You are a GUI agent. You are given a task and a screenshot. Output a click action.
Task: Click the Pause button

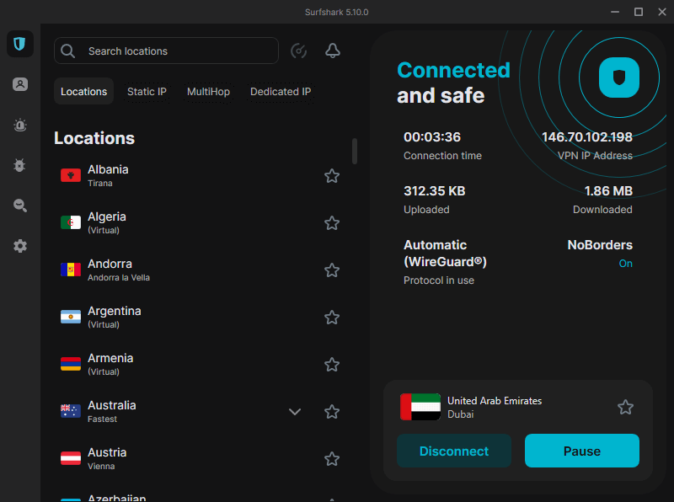point(582,451)
